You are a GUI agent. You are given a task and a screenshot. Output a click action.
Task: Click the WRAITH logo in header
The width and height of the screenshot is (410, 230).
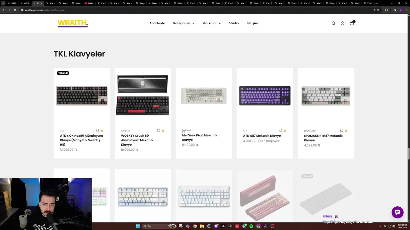click(x=73, y=23)
